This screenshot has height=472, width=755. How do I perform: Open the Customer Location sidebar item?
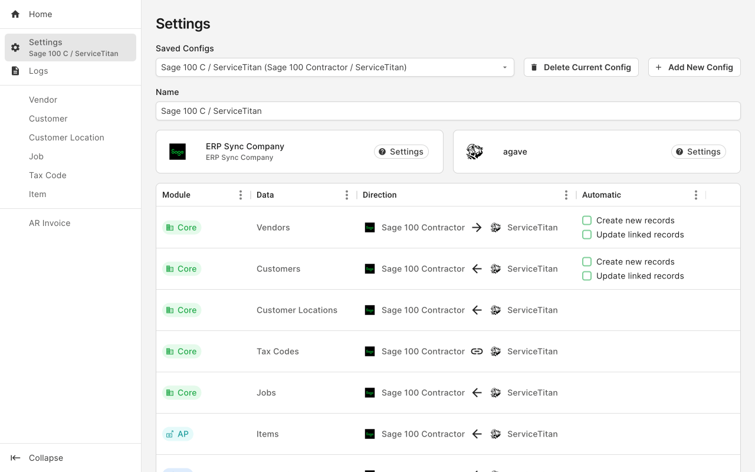pyautogui.click(x=70, y=137)
